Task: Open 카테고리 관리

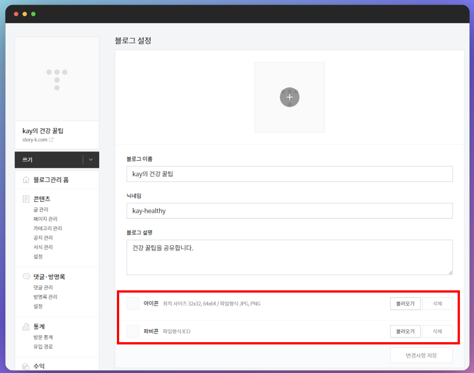Action: pyautogui.click(x=48, y=228)
